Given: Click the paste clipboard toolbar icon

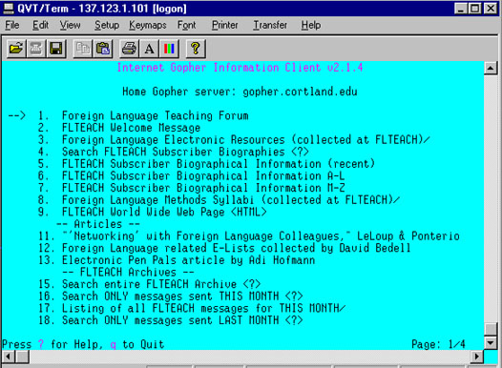Looking at the screenshot, I should 102,49.
